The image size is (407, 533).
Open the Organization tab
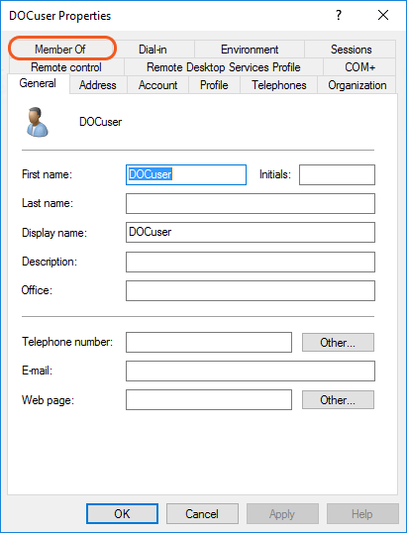tap(357, 85)
